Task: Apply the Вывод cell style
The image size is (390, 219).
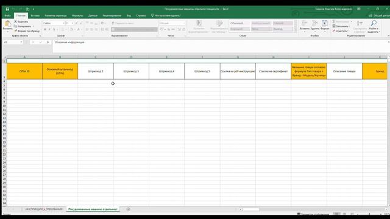Action: [283, 29]
